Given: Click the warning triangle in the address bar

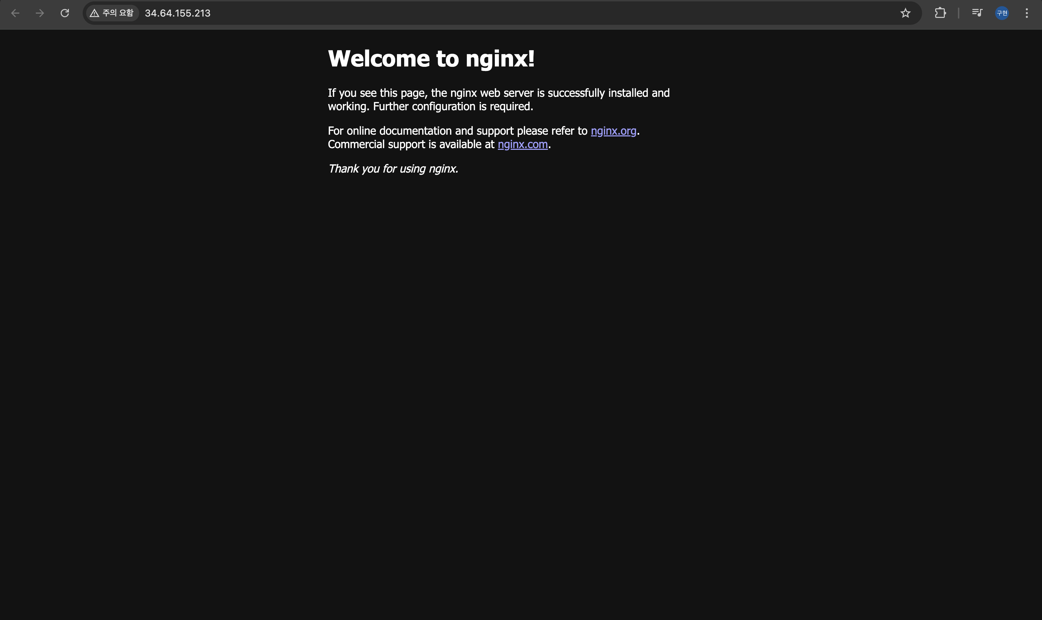Looking at the screenshot, I should (94, 13).
